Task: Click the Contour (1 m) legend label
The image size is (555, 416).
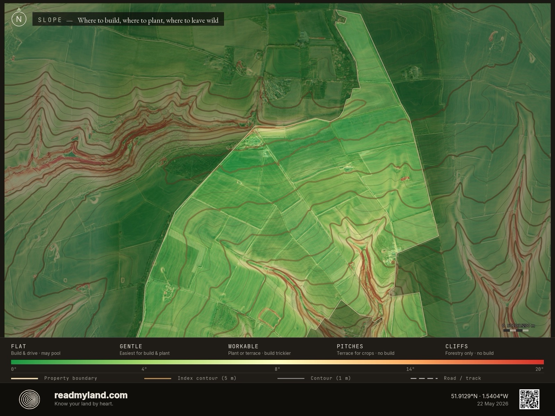Action: 331,378
